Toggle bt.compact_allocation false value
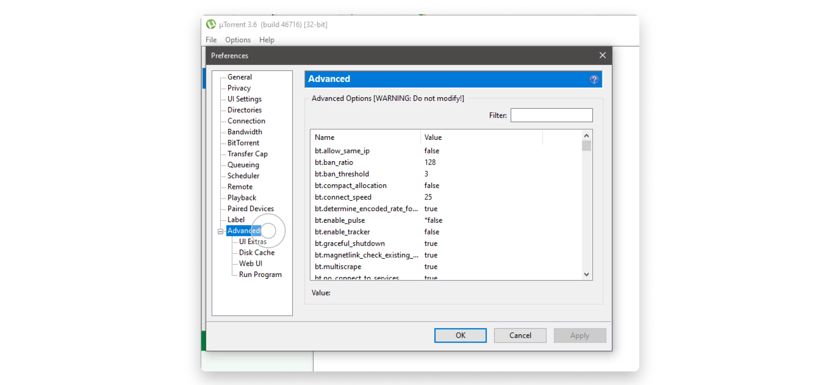Screen dimensions: 840x385 431,185
